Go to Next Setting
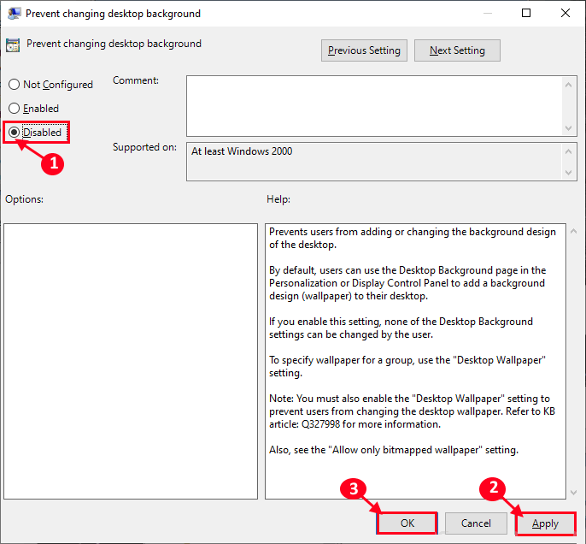This screenshot has width=586, height=544. 457,50
